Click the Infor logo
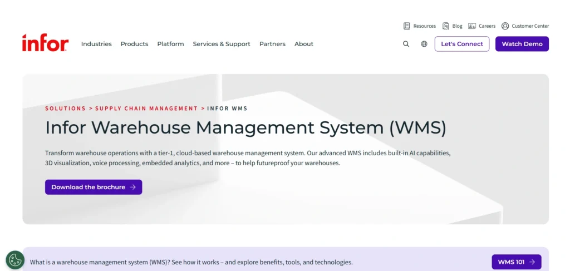The width and height of the screenshot is (570, 271). pos(45,43)
